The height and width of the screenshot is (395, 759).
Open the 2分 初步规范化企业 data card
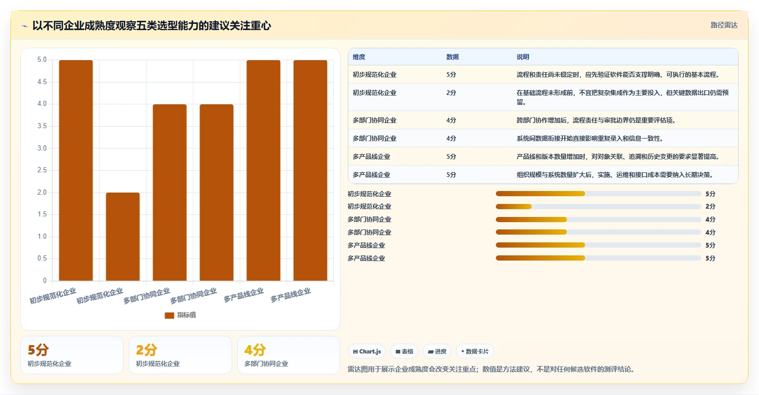(180, 355)
